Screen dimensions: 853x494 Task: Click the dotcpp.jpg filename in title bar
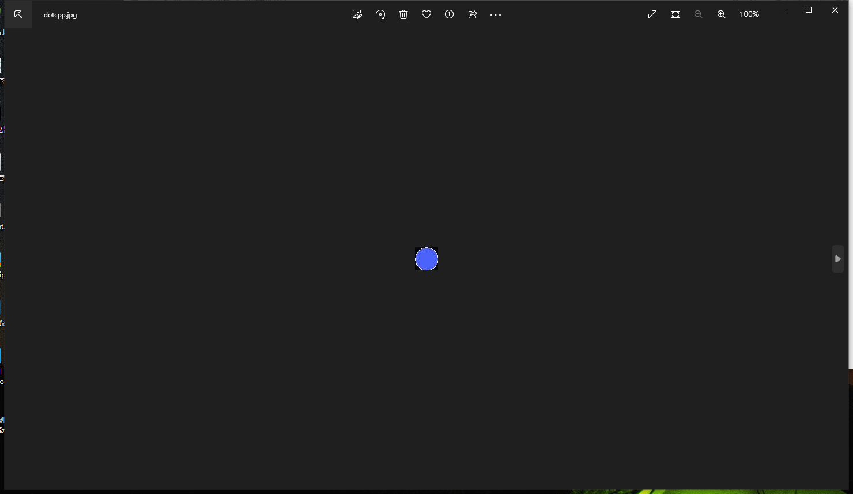click(x=61, y=15)
